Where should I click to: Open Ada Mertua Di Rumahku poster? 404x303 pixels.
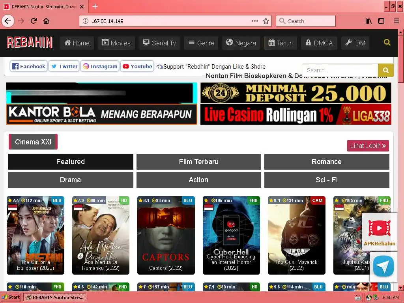[x=101, y=235]
